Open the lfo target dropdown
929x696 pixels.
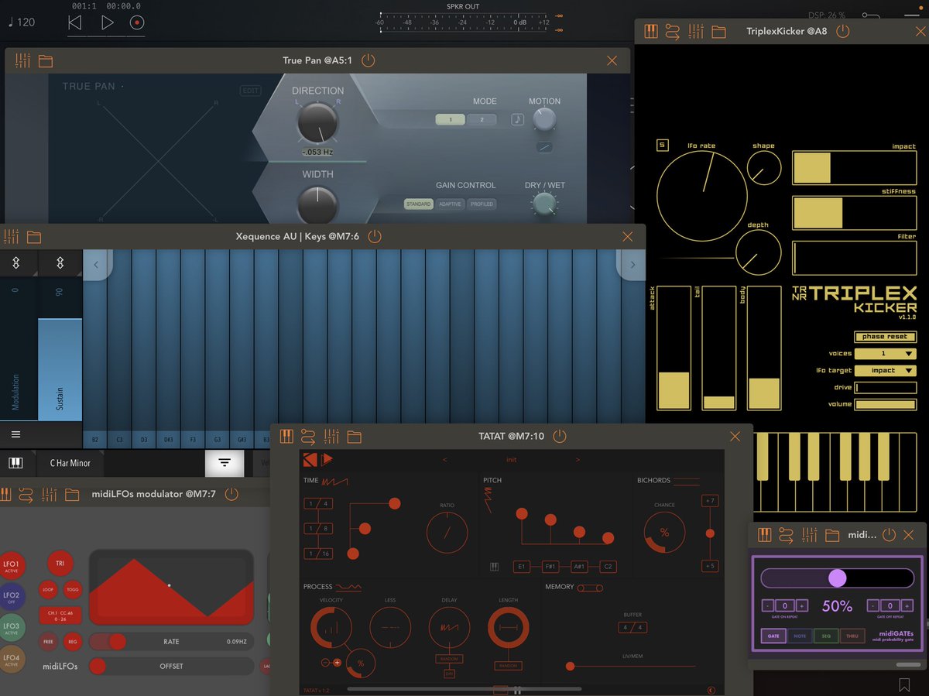click(885, 370)
